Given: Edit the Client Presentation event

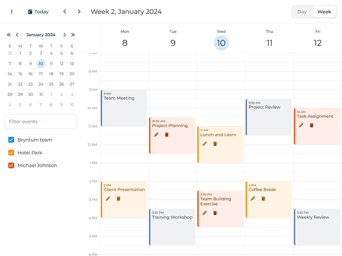Looking at the screenshot, I should coord(108,198).
